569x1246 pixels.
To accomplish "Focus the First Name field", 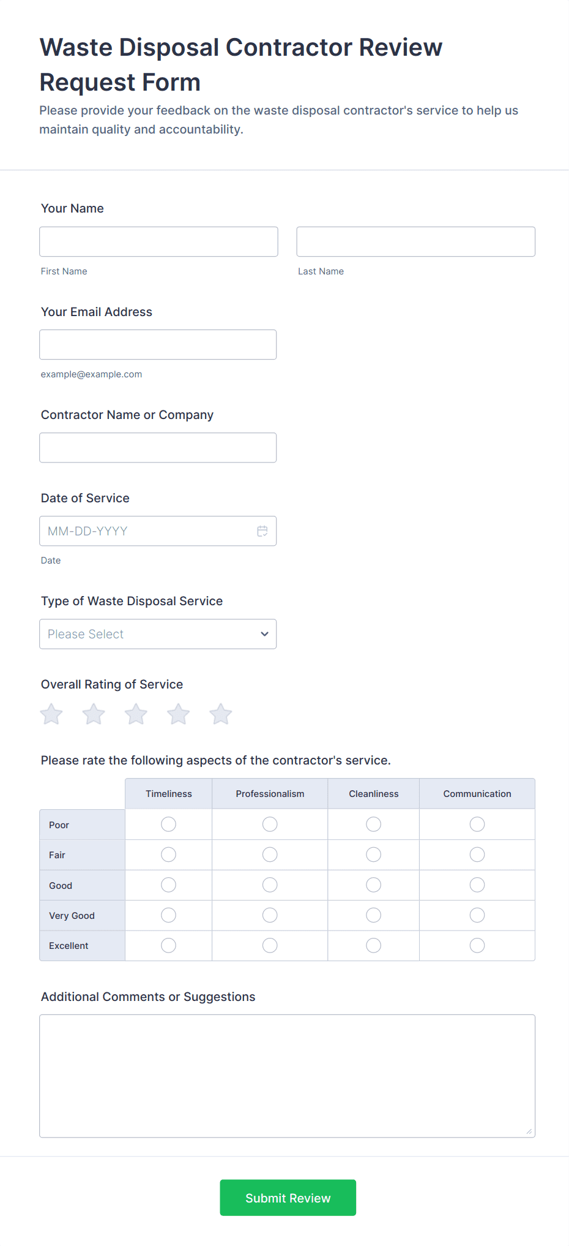I will click(158, 242).
